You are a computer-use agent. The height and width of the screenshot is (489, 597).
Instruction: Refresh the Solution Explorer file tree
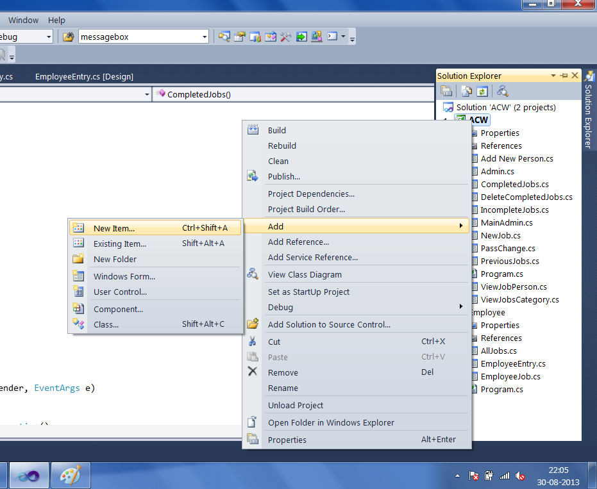pyautogui.click(x=482, y=91)
